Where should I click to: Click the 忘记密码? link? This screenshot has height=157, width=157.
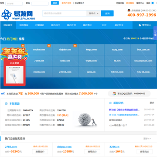(x=79, y=3)
